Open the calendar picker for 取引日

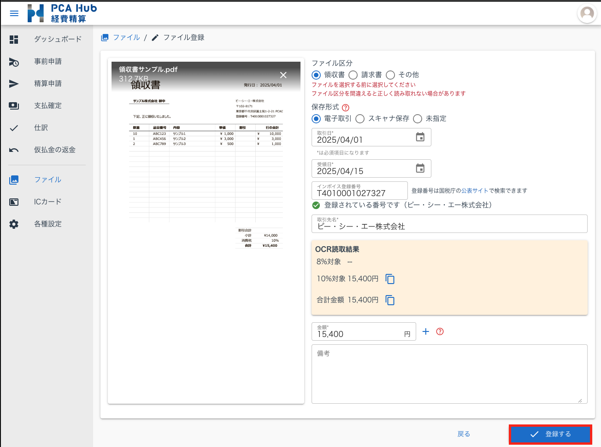coord(420,137)
